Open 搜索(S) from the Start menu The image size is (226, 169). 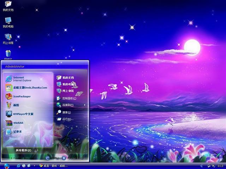[x=66, y=112]
